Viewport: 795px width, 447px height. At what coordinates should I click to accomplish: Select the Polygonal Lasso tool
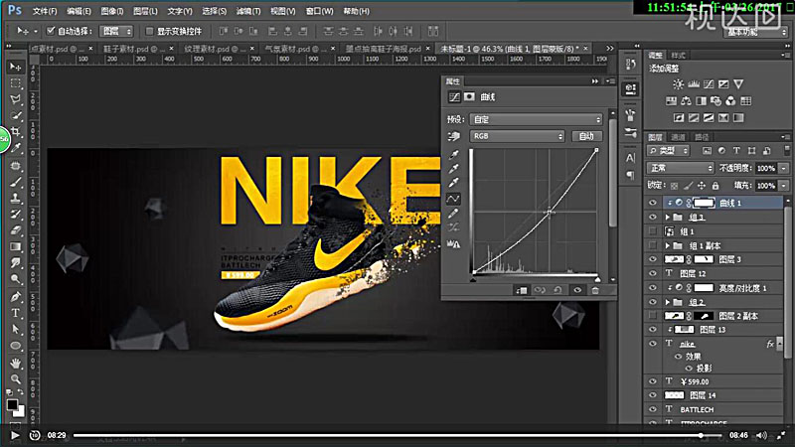(16, 99)
